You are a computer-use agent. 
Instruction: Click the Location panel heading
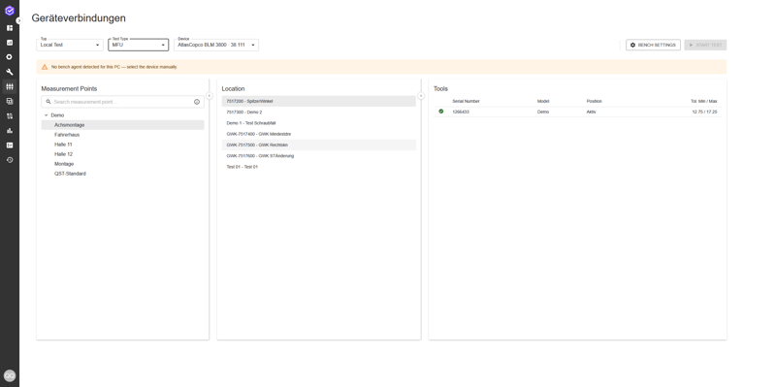point(233,88)
